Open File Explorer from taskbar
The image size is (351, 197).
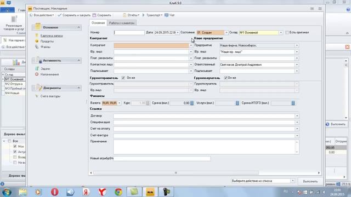[22, 192]
